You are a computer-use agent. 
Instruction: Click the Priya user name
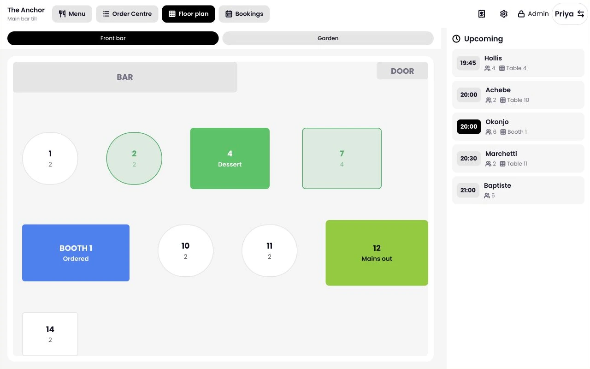click(564, 14)
